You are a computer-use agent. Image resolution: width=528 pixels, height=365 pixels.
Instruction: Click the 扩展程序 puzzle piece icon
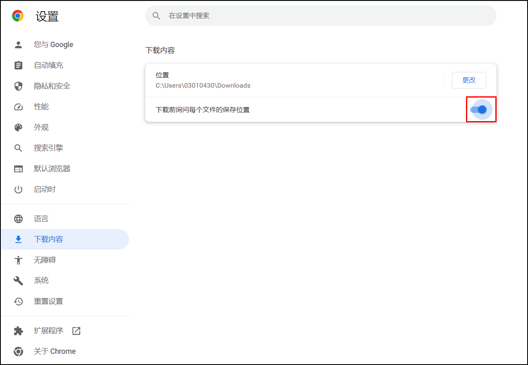click(19, 330)
